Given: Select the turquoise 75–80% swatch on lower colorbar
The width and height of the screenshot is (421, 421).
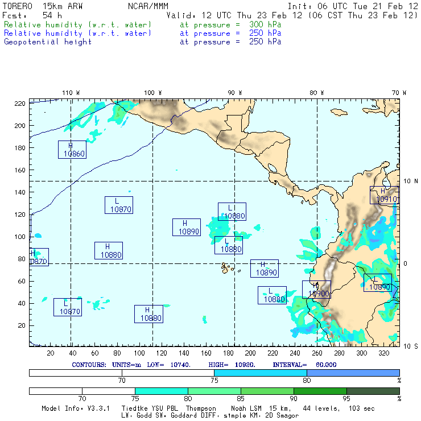Looking at the screenshot, I should coord(162,391).
